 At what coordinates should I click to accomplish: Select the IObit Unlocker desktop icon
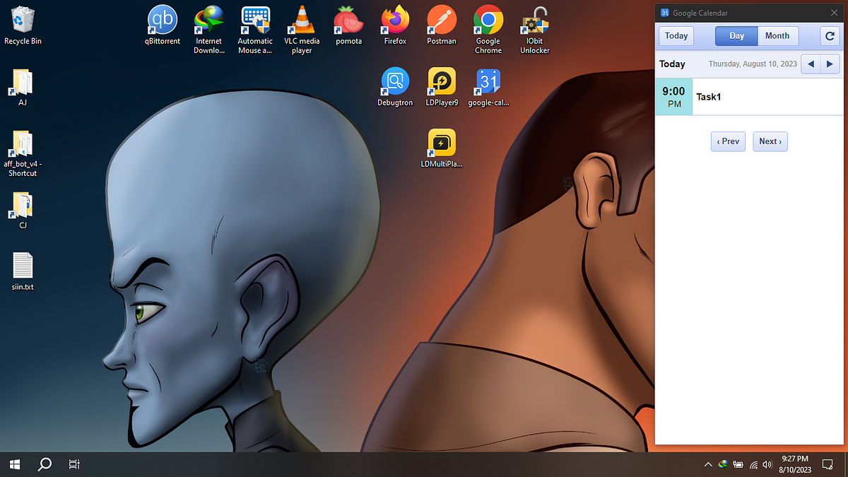pyautogui.click(x=535, y=30)
